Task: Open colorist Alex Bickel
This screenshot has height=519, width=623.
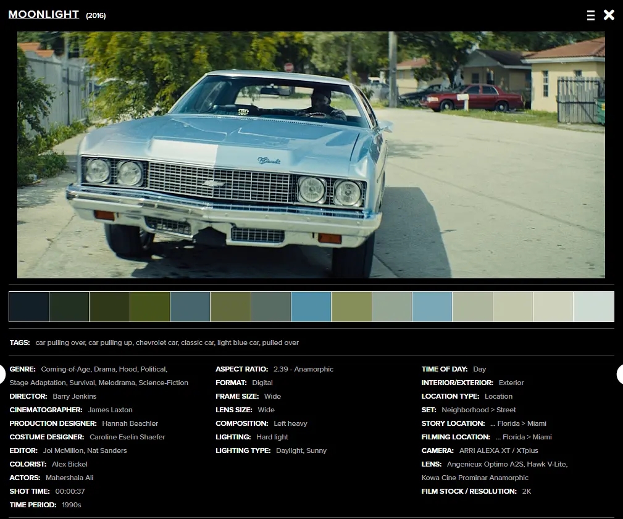Action: [x=70, y=464]
